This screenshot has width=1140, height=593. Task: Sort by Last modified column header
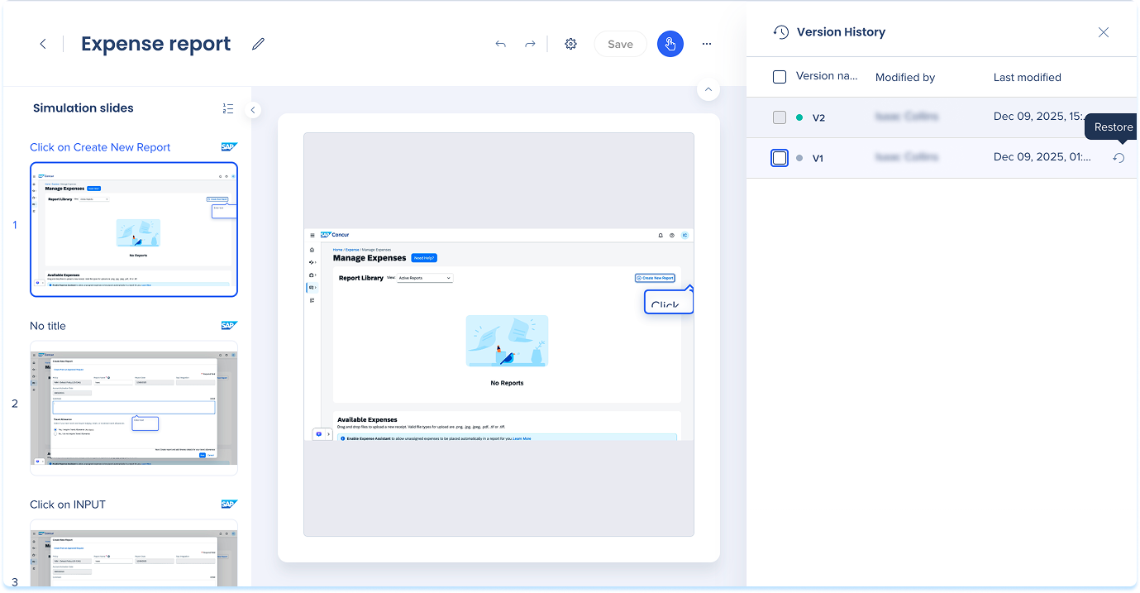coord(1027,77)
